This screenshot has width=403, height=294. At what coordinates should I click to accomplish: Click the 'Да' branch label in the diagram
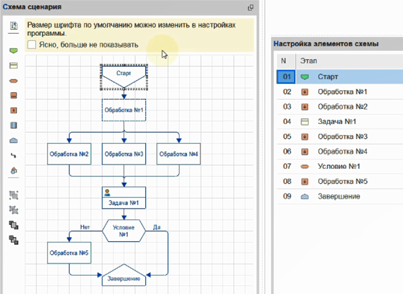point(157,227)
